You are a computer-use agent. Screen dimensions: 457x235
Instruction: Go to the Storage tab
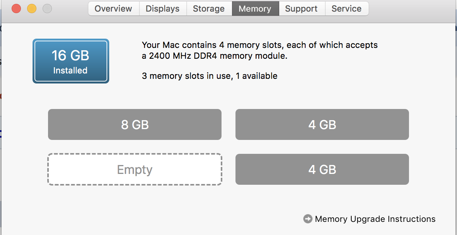click(x=209, y=9)
